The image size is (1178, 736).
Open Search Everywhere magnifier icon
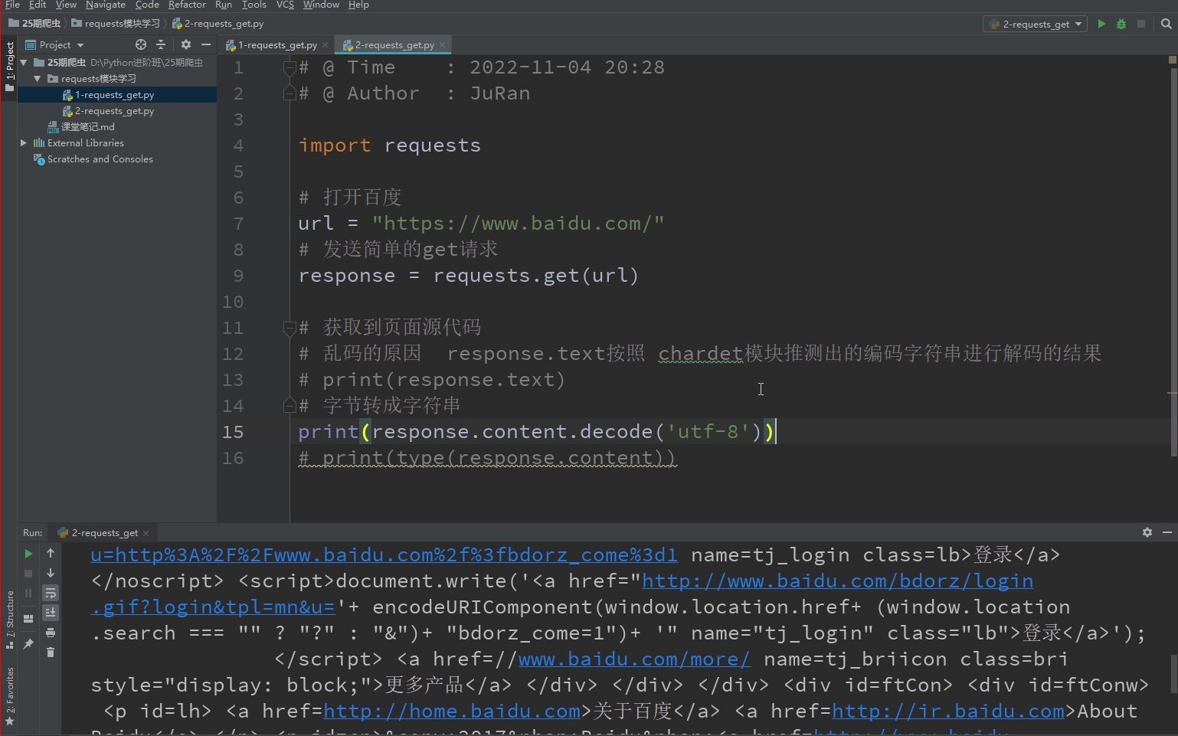[x=1166, y=24]
